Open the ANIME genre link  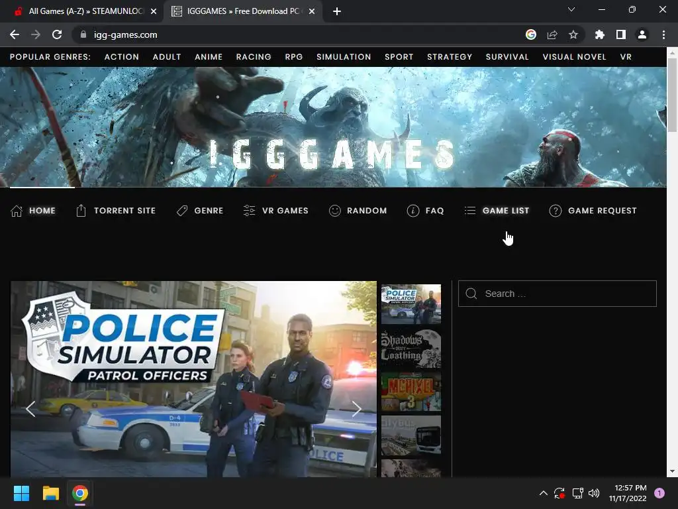pos(209,57)
